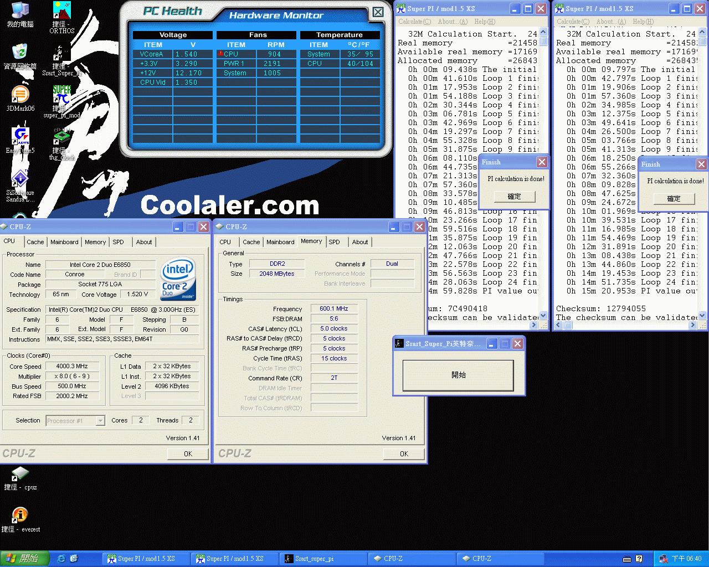Click the right Super PI horizontal scrollbar left arrow
The height and width of the screenshot is (567, 709).
559,326
